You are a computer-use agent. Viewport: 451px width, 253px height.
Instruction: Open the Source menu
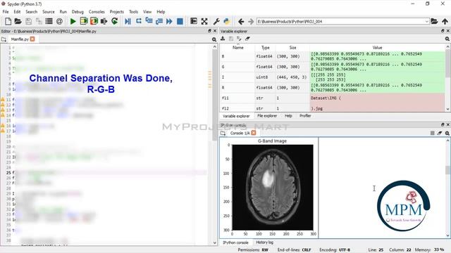pyautogui.click(x=49, y=12)
